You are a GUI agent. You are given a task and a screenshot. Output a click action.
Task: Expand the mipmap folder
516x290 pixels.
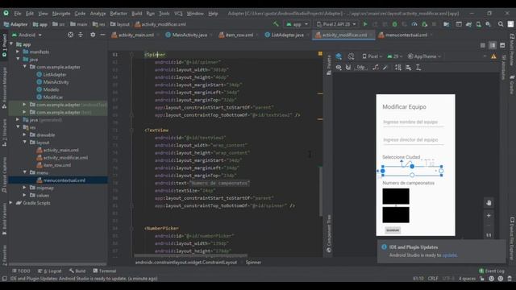(25, 188)
